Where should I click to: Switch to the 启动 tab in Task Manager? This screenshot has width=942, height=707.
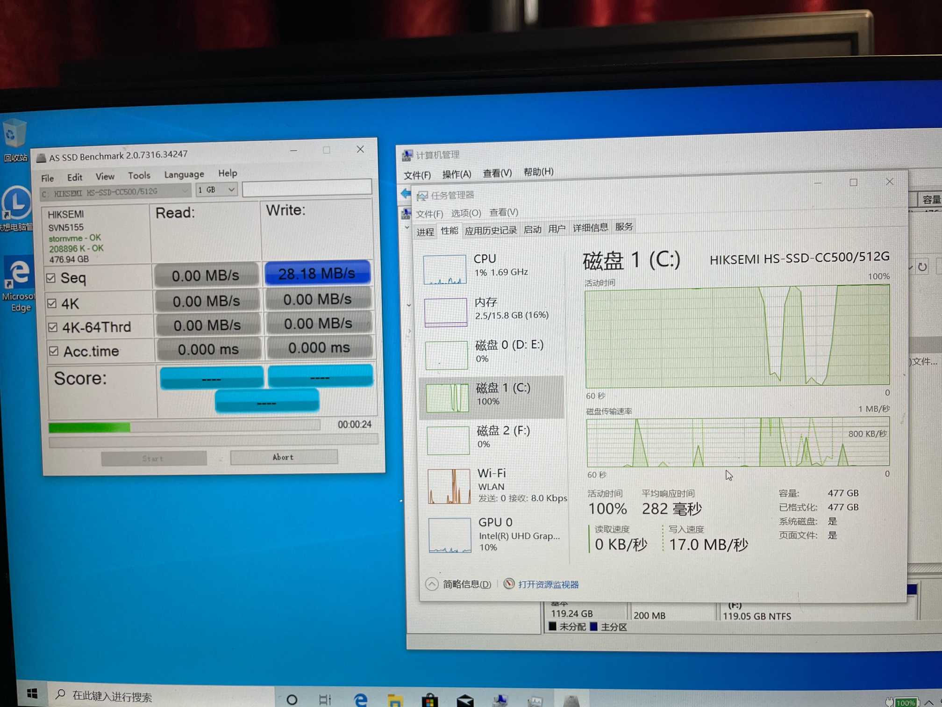tap(532, 229)
